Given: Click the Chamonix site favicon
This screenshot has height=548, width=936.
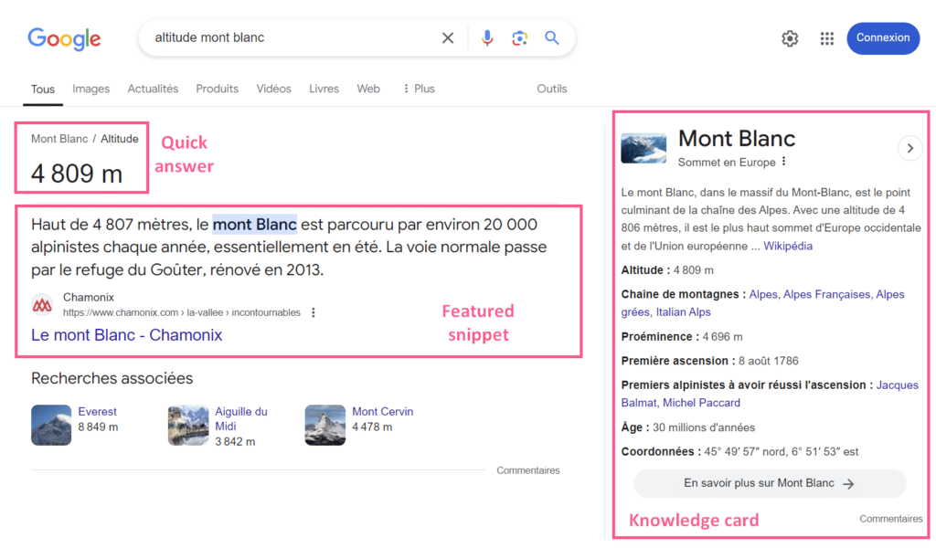Looking at the screenshot, I should point(42,305).
